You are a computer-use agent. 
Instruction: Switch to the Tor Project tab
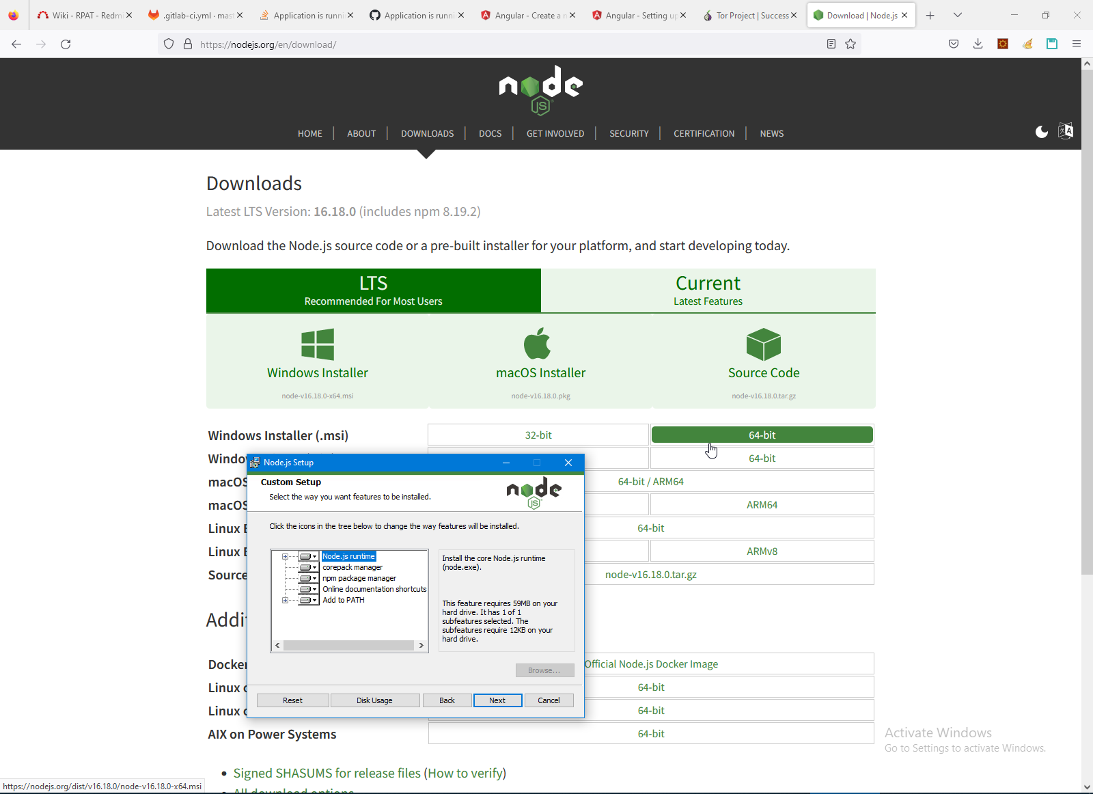(x=749, y=15)
